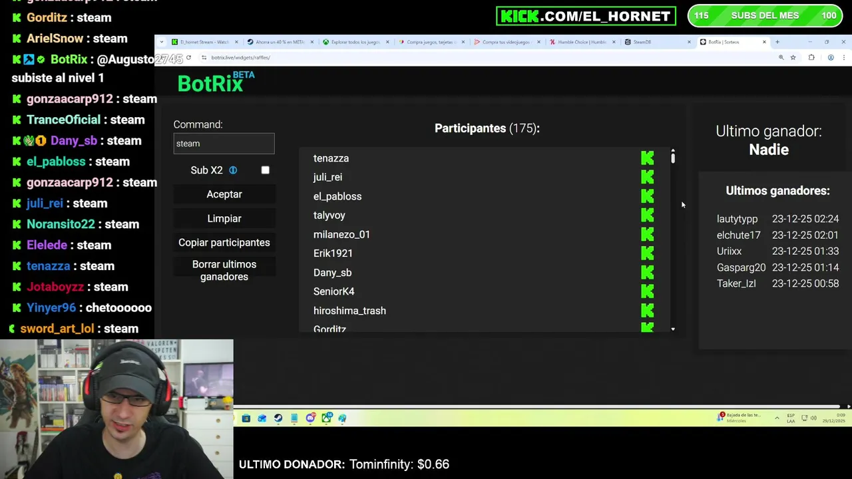The image size is (852, 479).
Task: Select participant tenazza in the list
Action: [x=331, y=158]
